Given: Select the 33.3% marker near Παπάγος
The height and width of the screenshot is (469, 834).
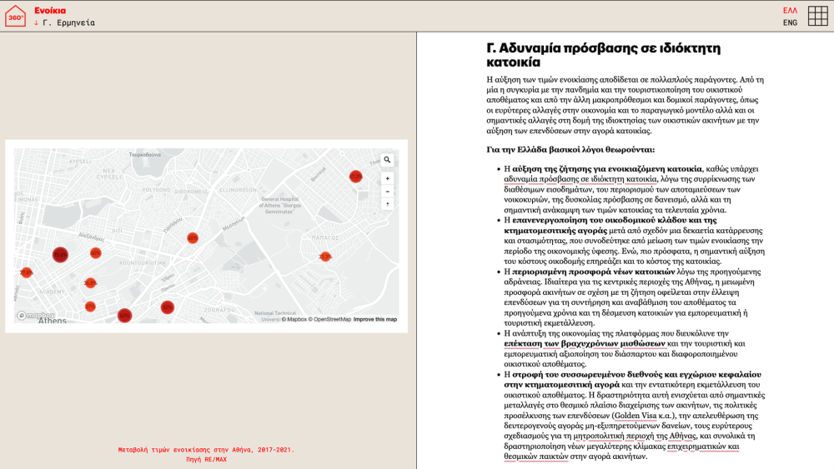Looking at the screenshot, I should click(x=325, y=257).
